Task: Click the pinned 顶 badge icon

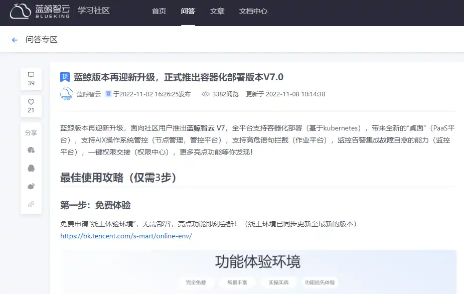Action: 65,77
